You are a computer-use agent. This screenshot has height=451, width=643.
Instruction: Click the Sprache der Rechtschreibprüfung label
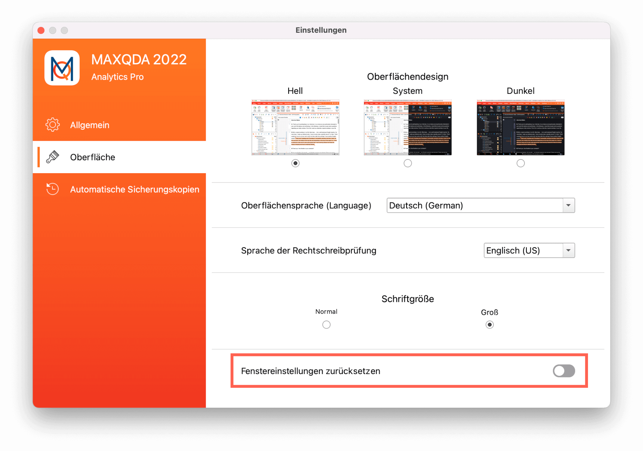click(309, 250)
